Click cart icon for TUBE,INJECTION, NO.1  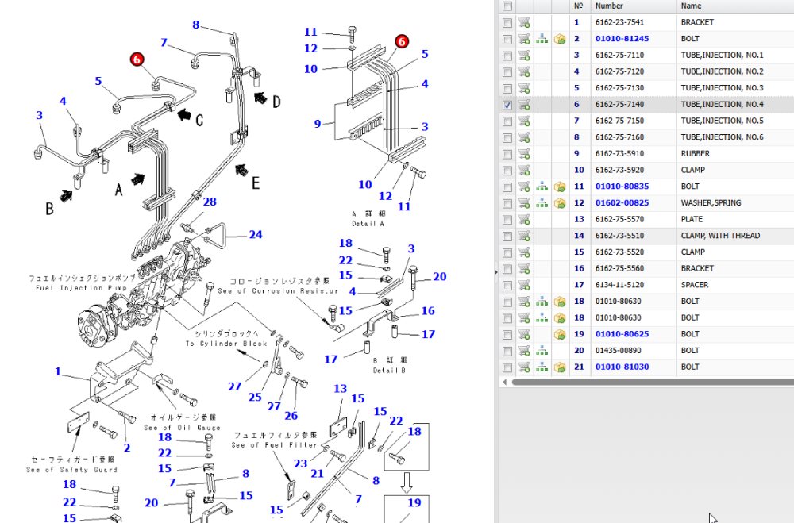[524, 56]
